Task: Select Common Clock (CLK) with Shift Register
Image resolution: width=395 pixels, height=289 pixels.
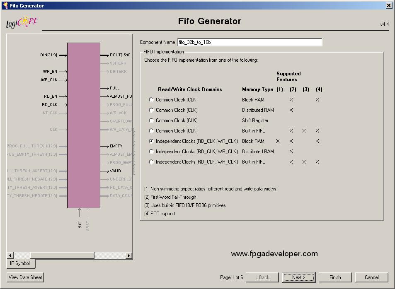Action: pos(151,120)
